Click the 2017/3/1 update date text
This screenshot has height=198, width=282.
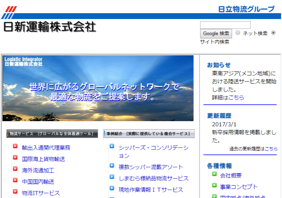tap(224, 124)
